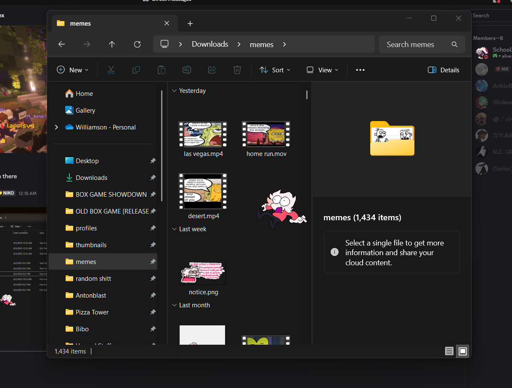This screenshot has height=388, width=512.
Task: Unpin the memes folder from Quick access
Action: pos(153,261)
